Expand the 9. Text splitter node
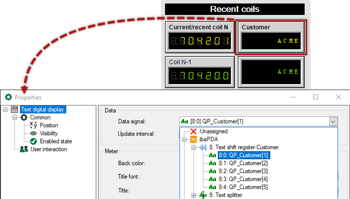This screenshot has height=199, width=350. [x=194, y=195]
